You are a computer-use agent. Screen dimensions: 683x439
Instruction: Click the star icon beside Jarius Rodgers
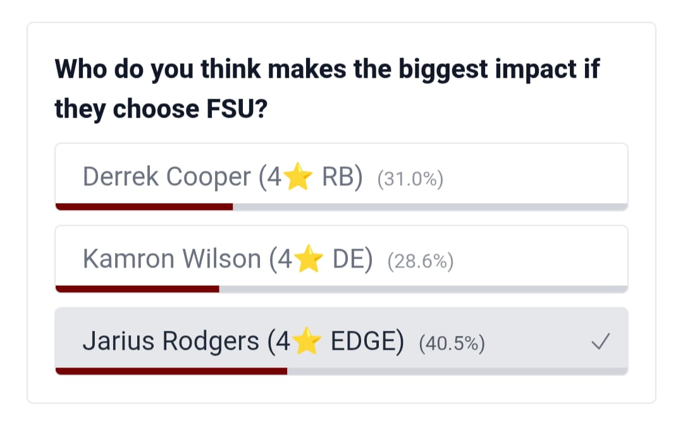coord(307,340)
